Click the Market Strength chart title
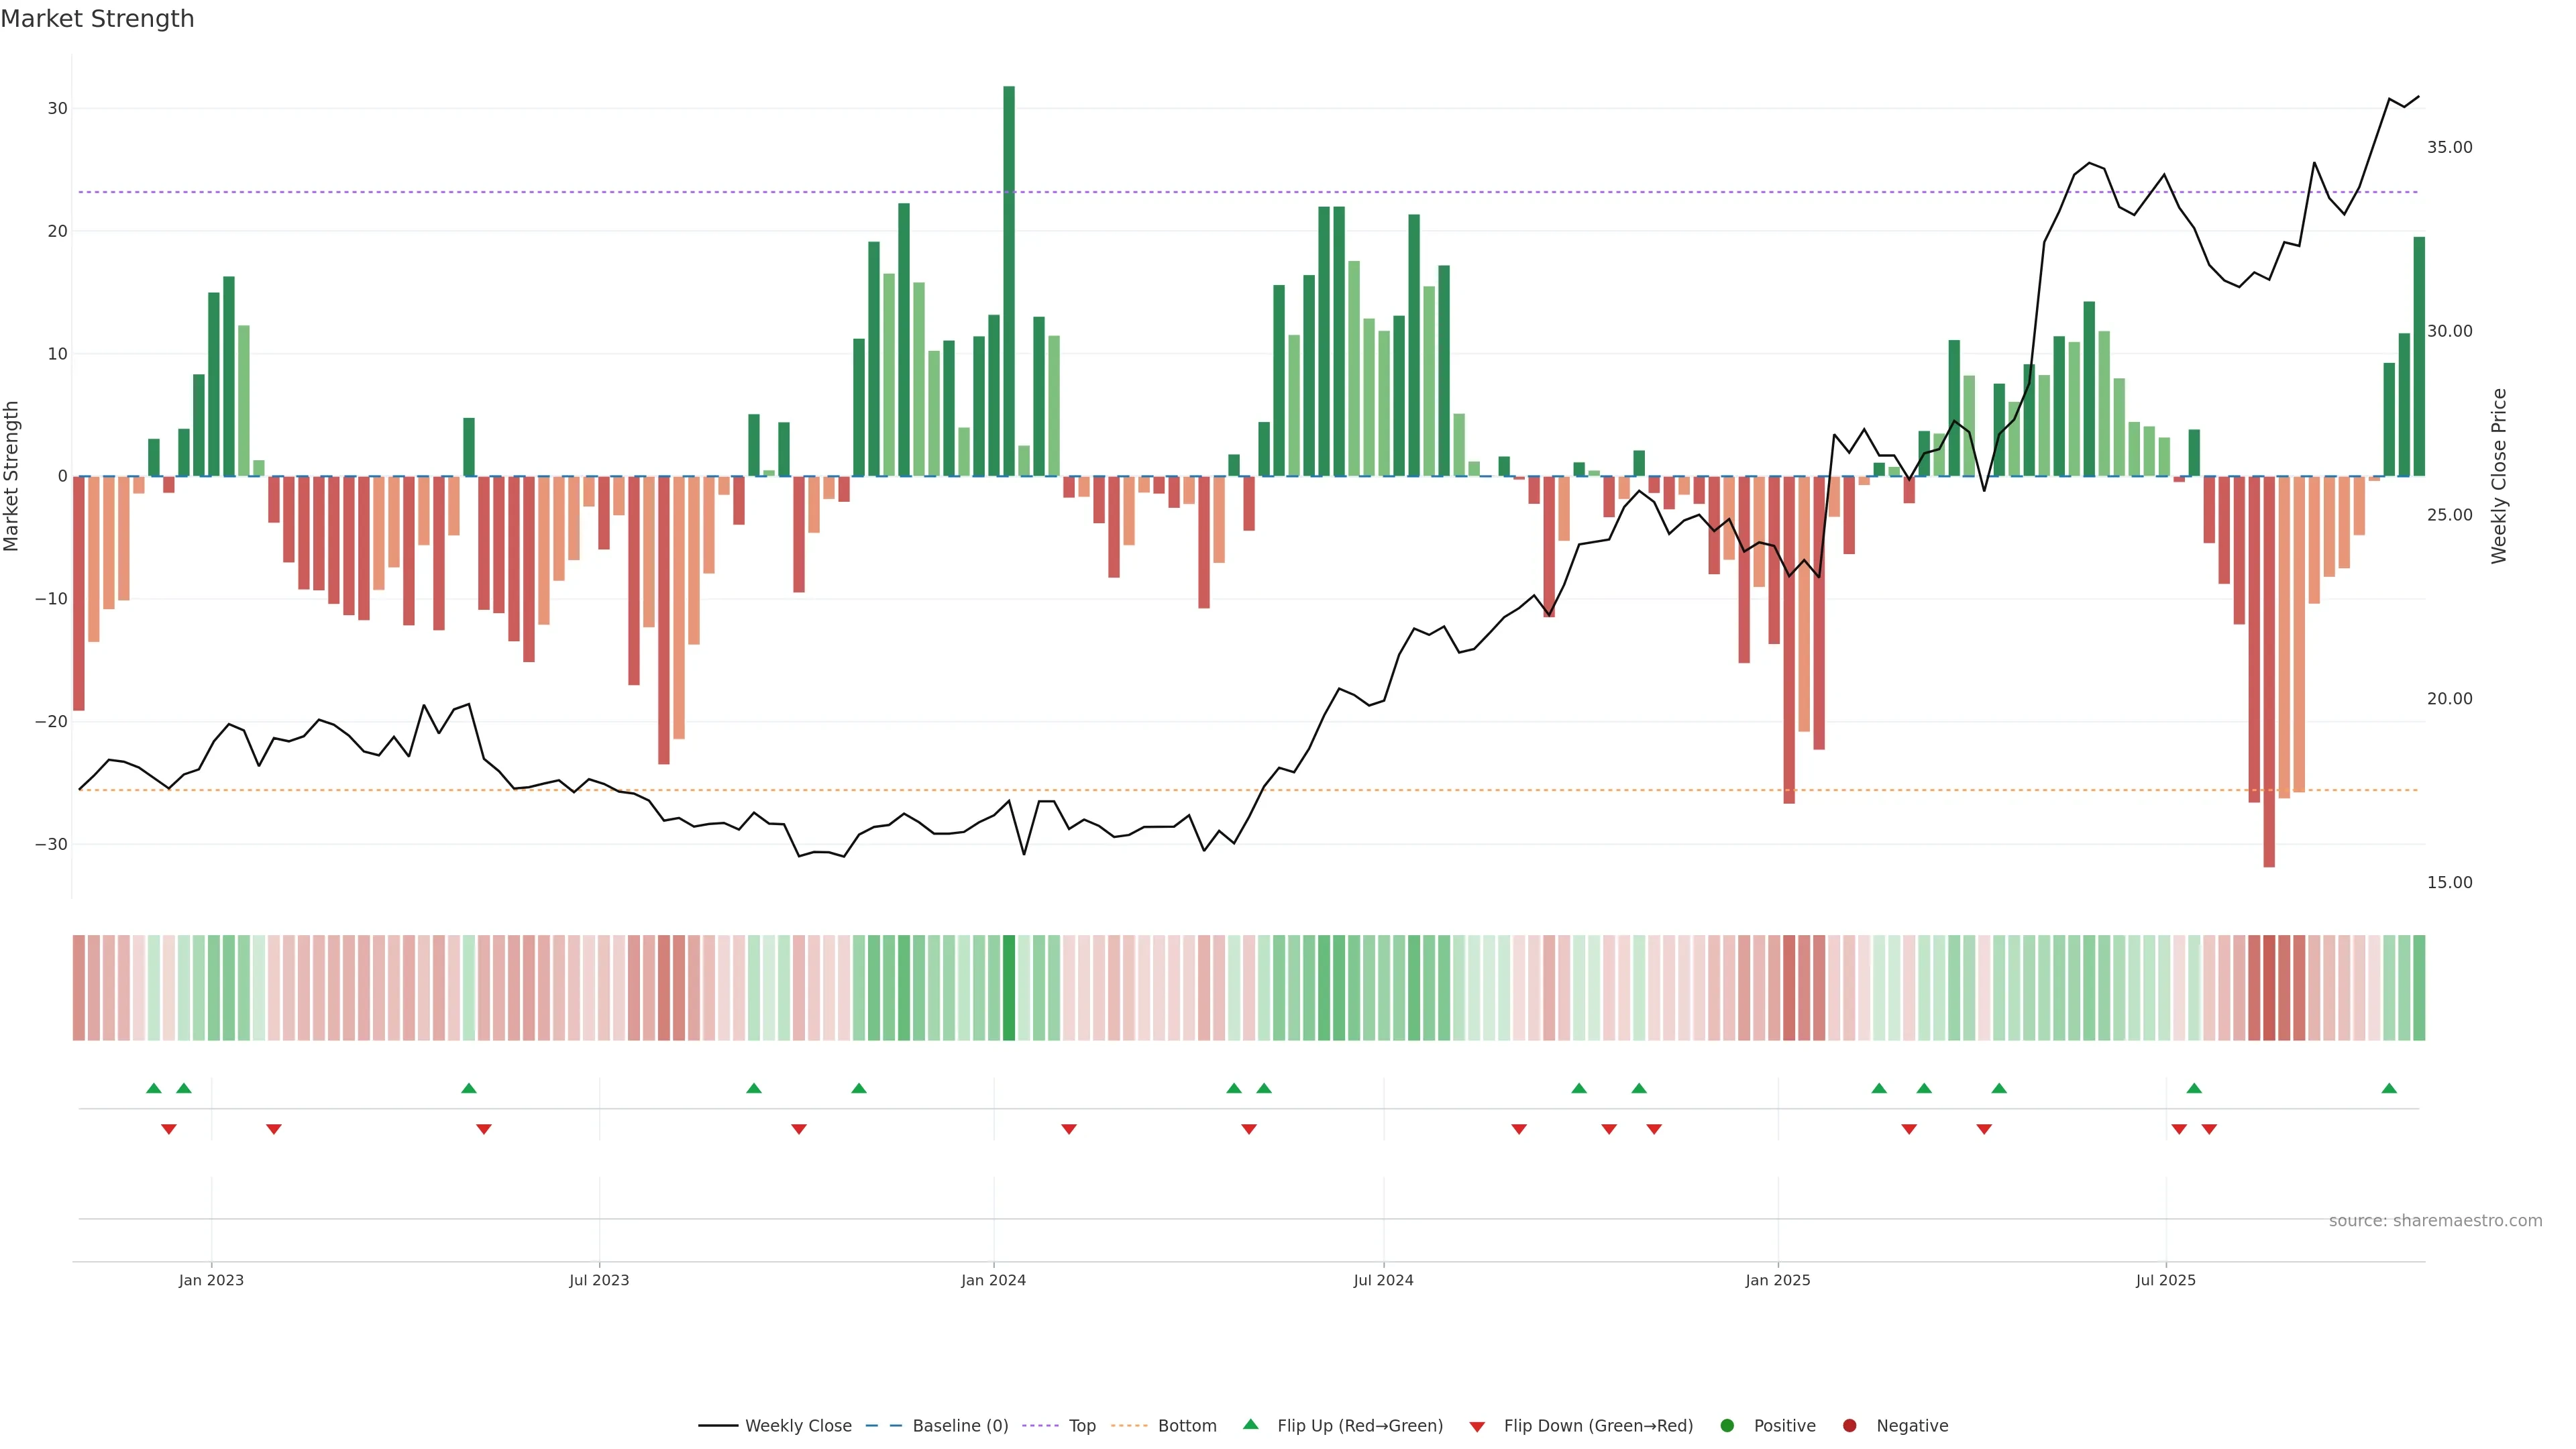The width and height of the screenshot is (2576, 1449). click(x=97, y=19)
